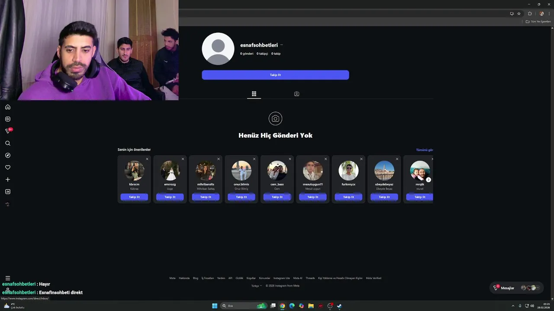Create a new post with the plus icon
This screenshot has height=311, width=554.
[8, 180]
